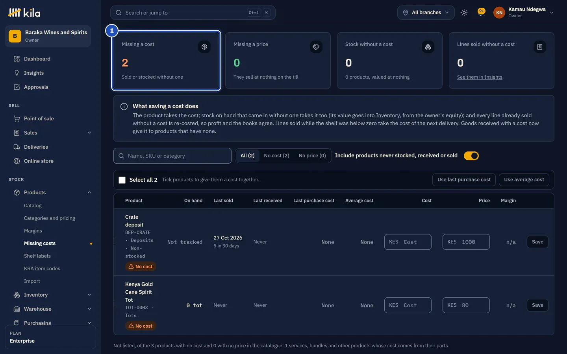Click the Price field showing KES 1000

point(466,242)
